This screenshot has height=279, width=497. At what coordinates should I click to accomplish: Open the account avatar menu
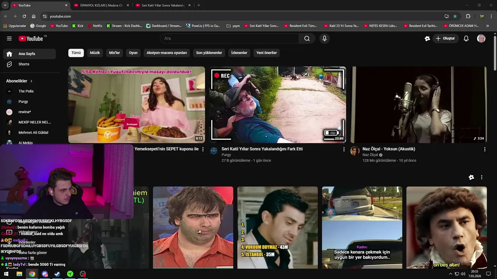[x=481, y=38]
